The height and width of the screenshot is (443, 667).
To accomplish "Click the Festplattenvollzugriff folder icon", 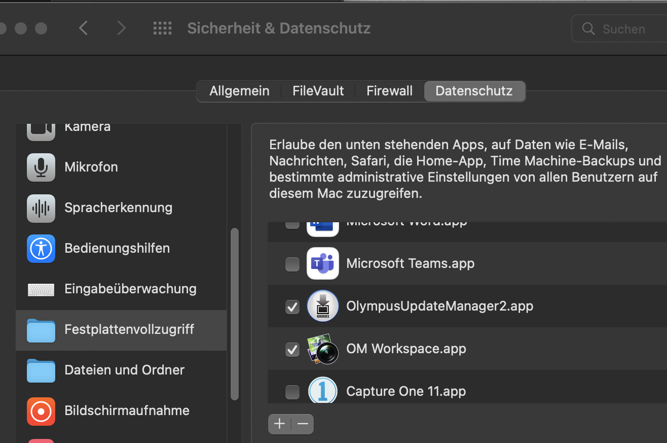I will [41, 330].
